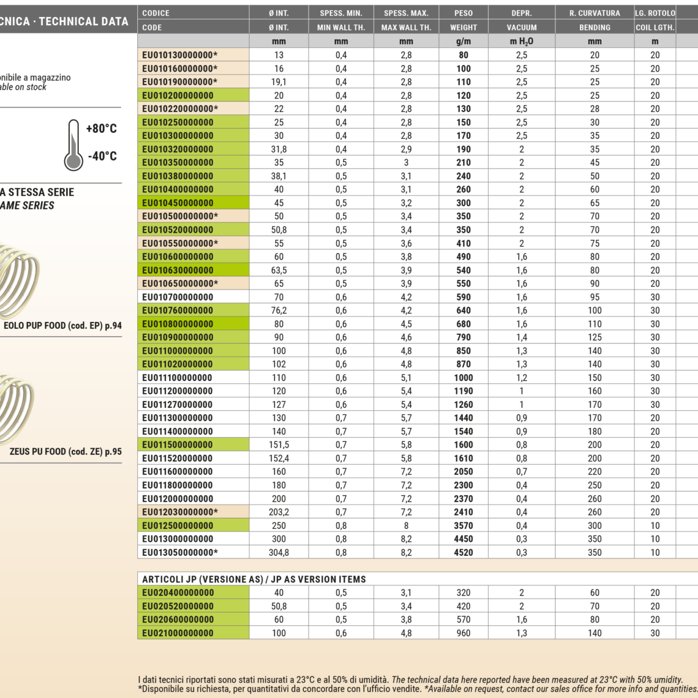Image resolution: width=698 pixels, height=698 pixels.
Task: Click the thermometer temperature icon
Action: (x=73, y=144)
